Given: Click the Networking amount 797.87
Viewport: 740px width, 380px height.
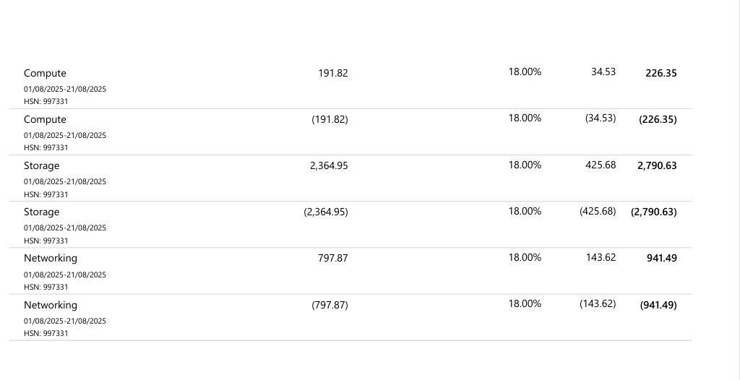Looking at the screenshot, I should coord(333,258).
